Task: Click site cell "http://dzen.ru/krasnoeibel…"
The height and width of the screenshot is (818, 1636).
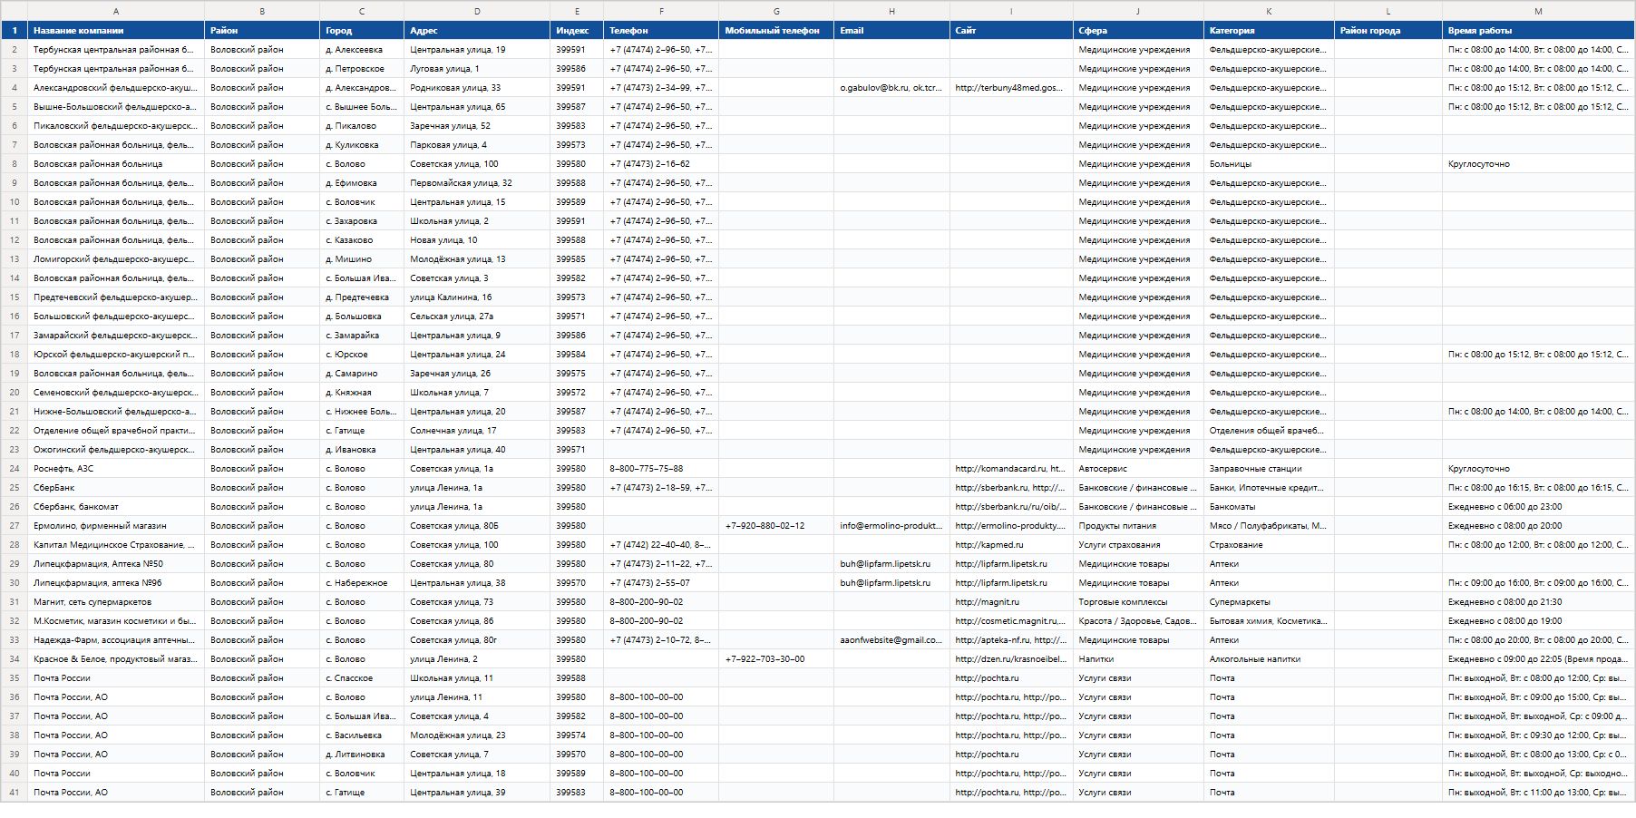Action: (1011, 659)
